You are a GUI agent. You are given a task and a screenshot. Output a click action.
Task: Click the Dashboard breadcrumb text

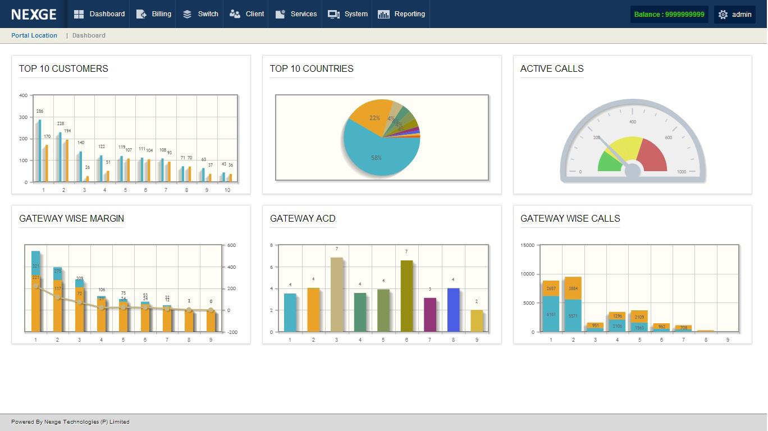point(89,35)
